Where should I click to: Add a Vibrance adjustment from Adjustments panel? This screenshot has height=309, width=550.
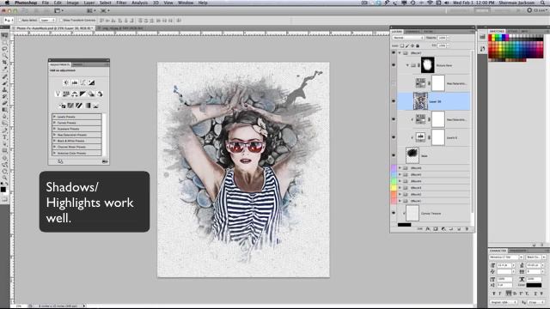[58, 94]
